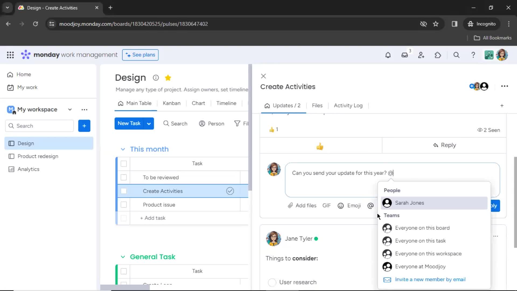This screenshot has height=291, width=517.
Task: Open browser side panel icon
Action: (455, 24)
